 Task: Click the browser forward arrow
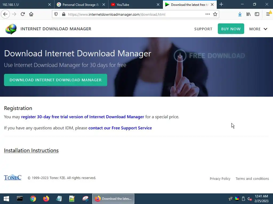coord(14,14)
